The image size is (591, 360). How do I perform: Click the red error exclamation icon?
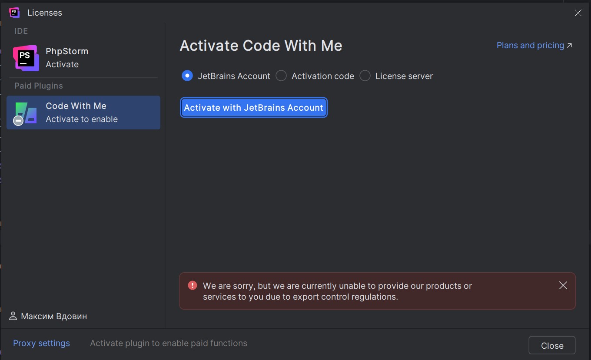[x=193, y=285]
